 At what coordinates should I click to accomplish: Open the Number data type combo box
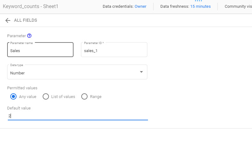[x=77, y=72]
